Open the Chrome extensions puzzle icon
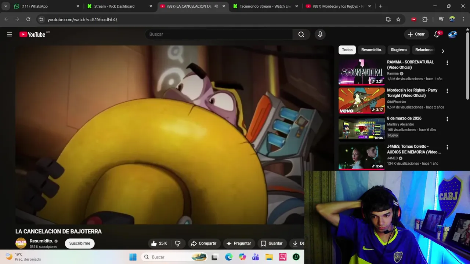470x264 pixels. pyautogui.click(x=425, y=19)
